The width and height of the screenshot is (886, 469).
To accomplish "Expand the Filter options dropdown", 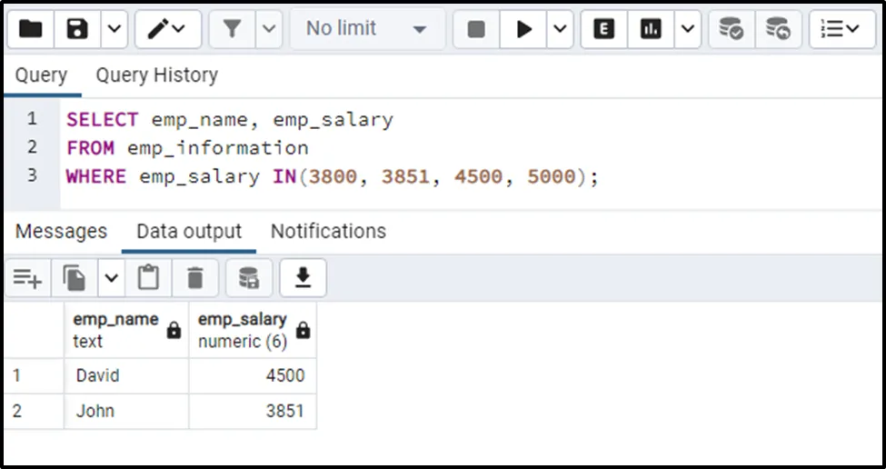I will pyautogui.click(x=268, y=29).
